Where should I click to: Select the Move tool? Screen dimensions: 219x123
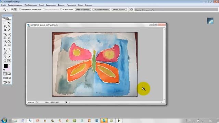click(x=9, y=23)
